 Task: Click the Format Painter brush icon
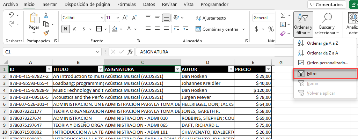point(46,33)
